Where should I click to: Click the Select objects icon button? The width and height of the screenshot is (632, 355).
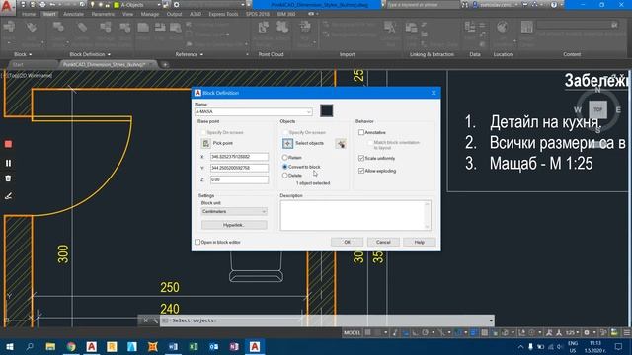coord(287,143)
